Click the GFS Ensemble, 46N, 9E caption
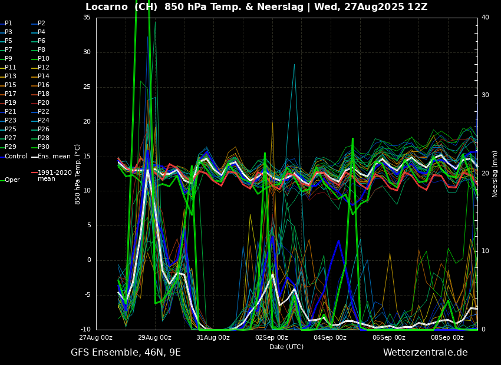501x365 pixels. (126, 353)
